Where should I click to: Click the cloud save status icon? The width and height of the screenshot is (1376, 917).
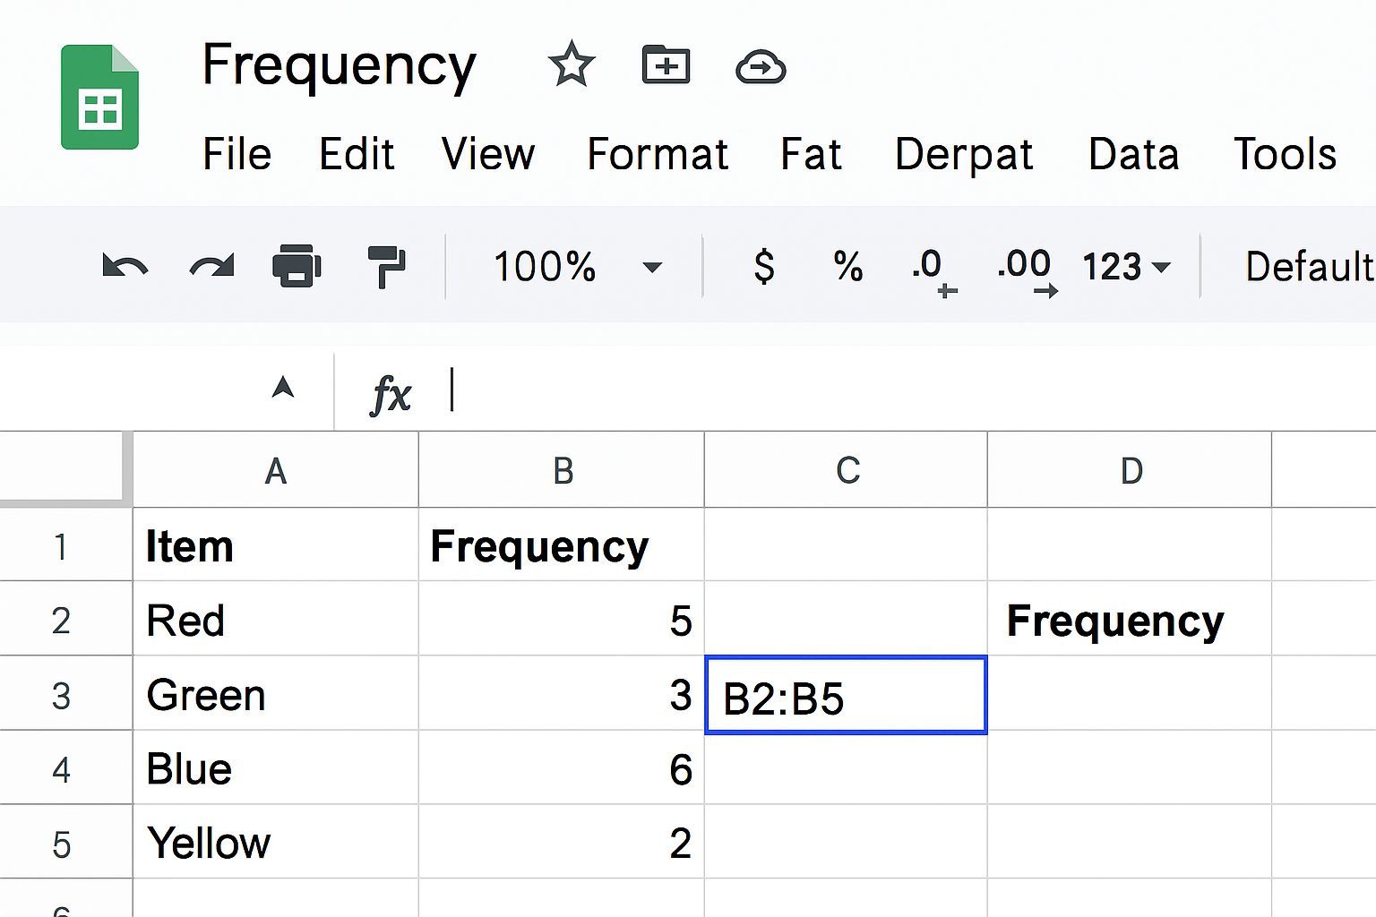tap(760, 67)
